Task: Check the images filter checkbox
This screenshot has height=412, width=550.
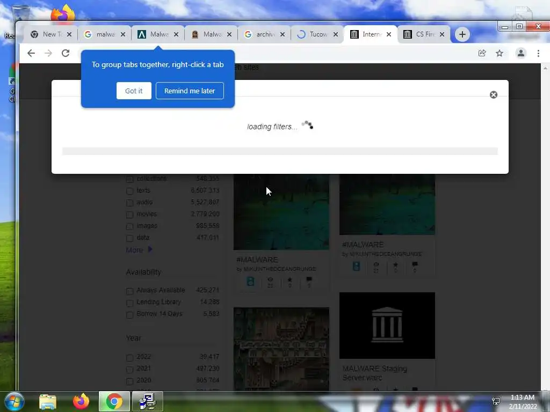Action: tap(129, 226)
